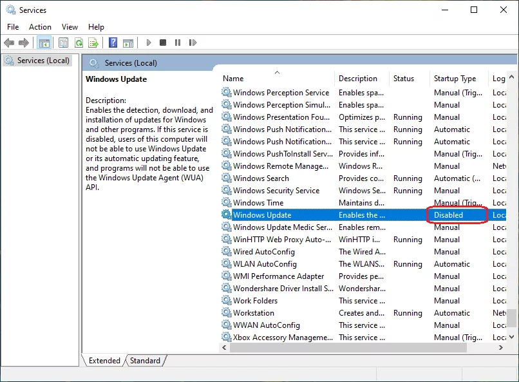Toggle Show/Hide Console Tree toolbar button
Screen dimensions: 519x382
[x=44, y=43]
